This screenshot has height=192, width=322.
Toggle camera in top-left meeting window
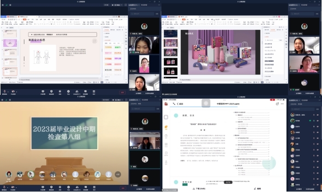tap(13, 92)
